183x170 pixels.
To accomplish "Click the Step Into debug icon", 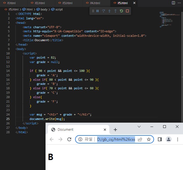I will [x=109, y=11].
